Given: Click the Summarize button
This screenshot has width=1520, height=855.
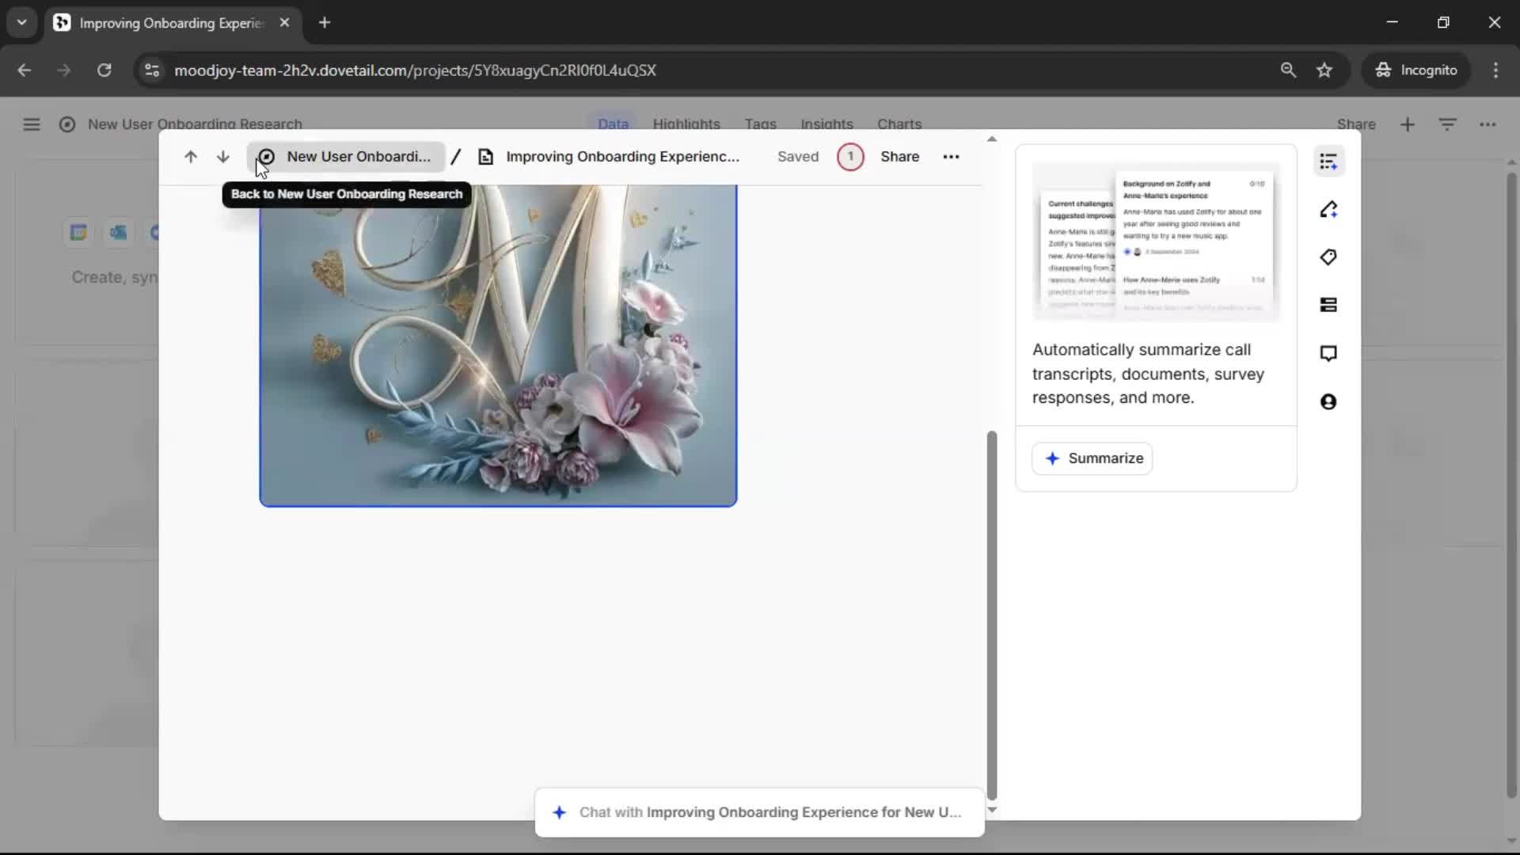Looking at the screenshot, I should click(1092, 458).
